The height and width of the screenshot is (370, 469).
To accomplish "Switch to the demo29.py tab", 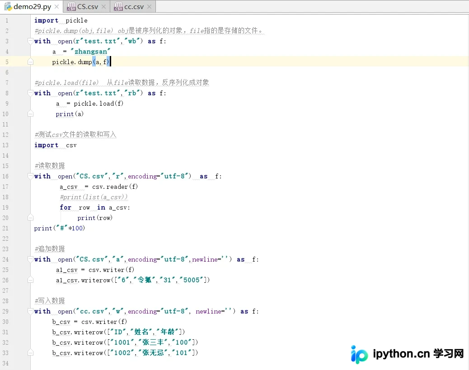I will [x=32, y=7].
